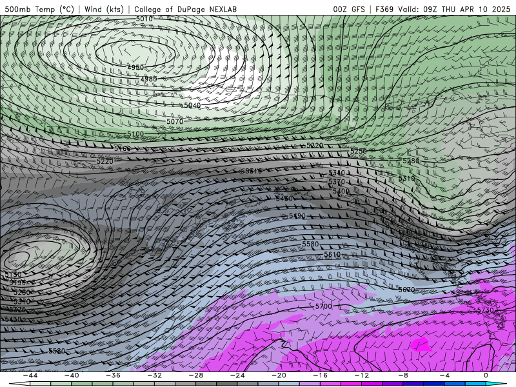Viewport: 516px width, 387px height.
Task: Click the -8 colorbar value
Action: coord(403,375)
